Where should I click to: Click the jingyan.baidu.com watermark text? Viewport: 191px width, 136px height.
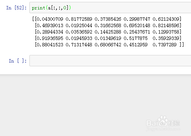coord(163,129)
